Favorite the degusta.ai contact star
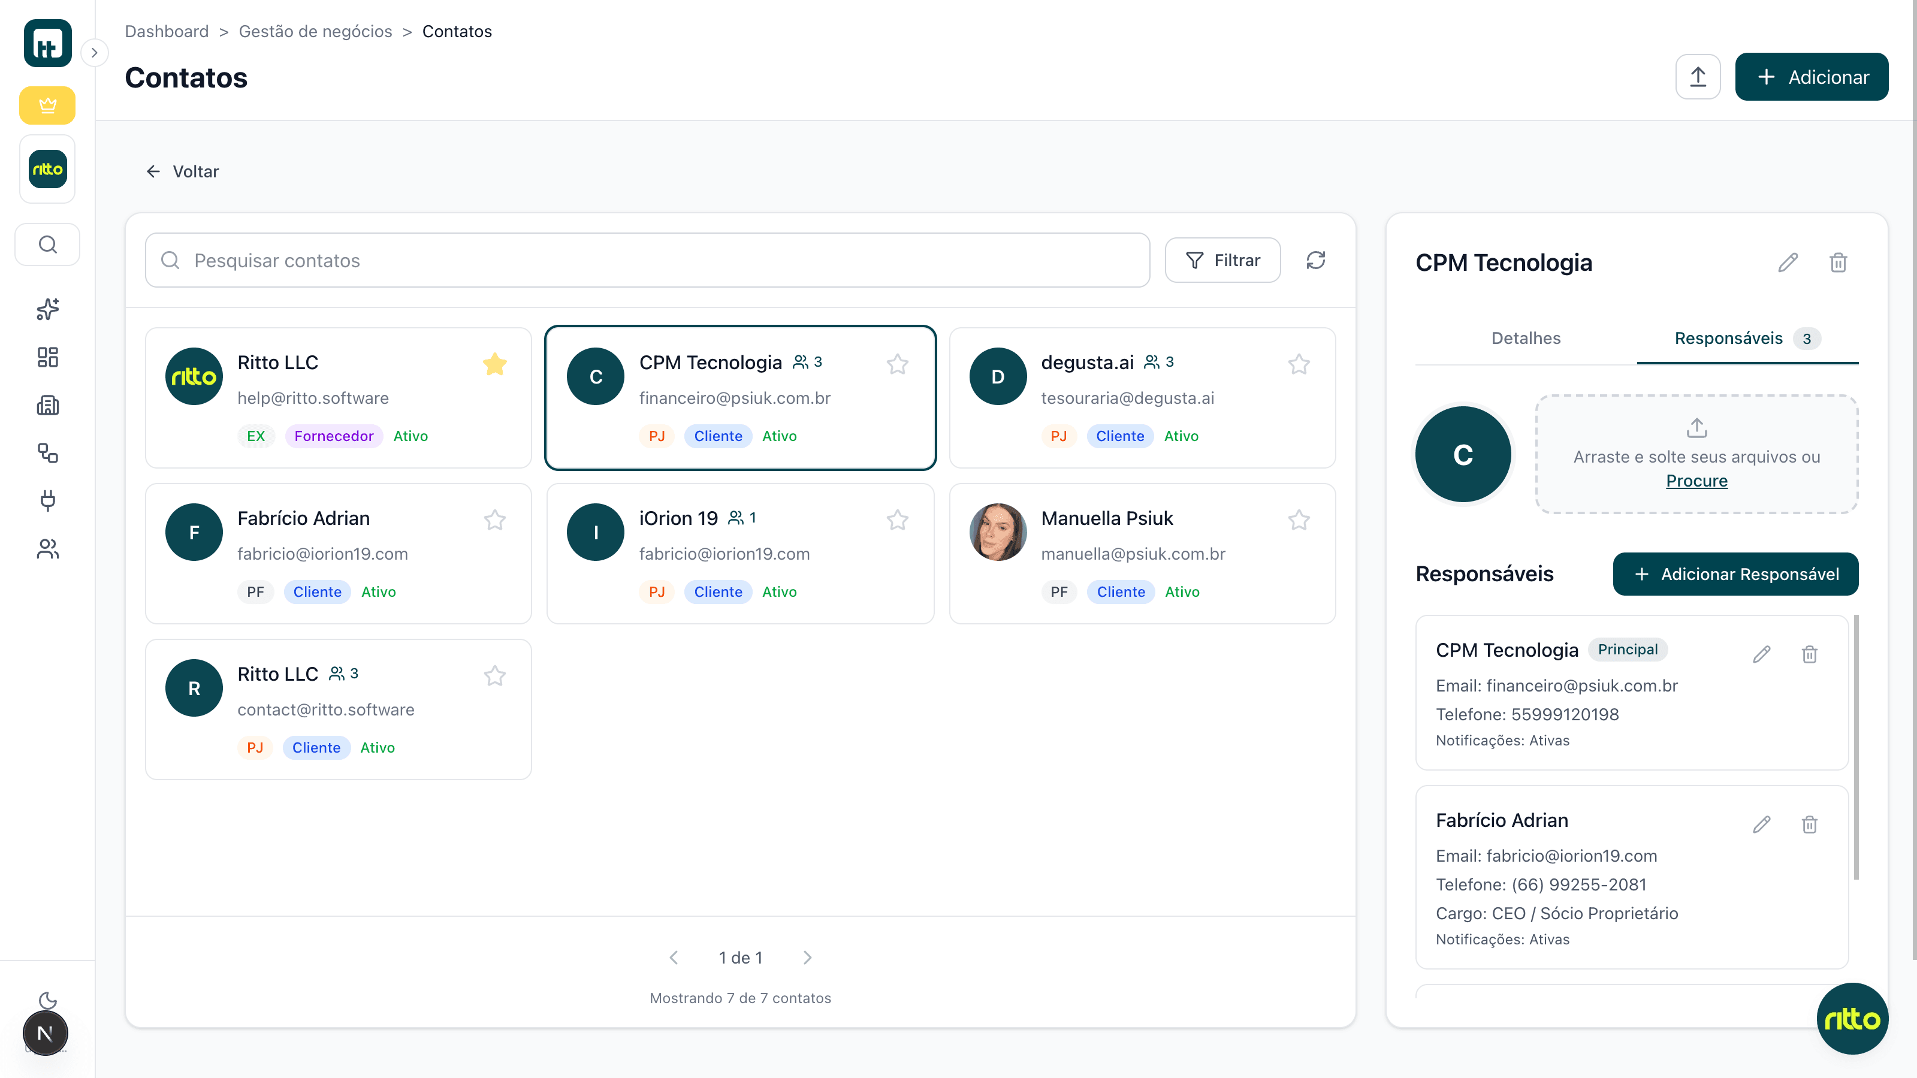The width and height of the screenshot is (1917, 1078). coord(1299,364)
